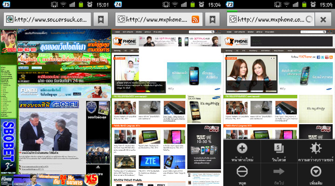The width and height of the screenshot is (335, 186).
Task: Open HOT UPDATE in the 15:04 mxphone navigation
Action: point(128,32)
